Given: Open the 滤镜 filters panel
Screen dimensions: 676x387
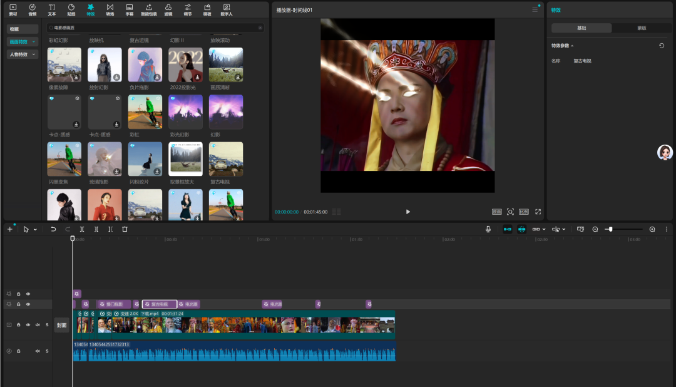Looking at the screenshot, I should point(168,9).
